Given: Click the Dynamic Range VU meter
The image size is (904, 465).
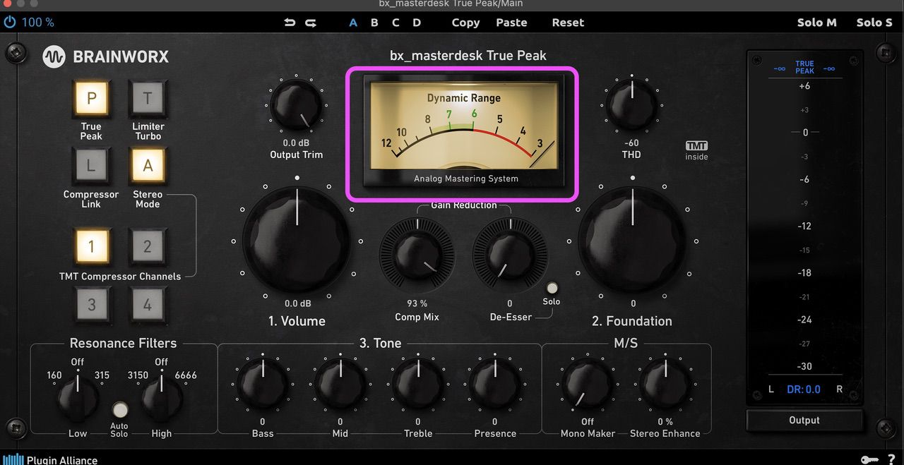Looking at the screenshot, I should (x=463, y=133).
